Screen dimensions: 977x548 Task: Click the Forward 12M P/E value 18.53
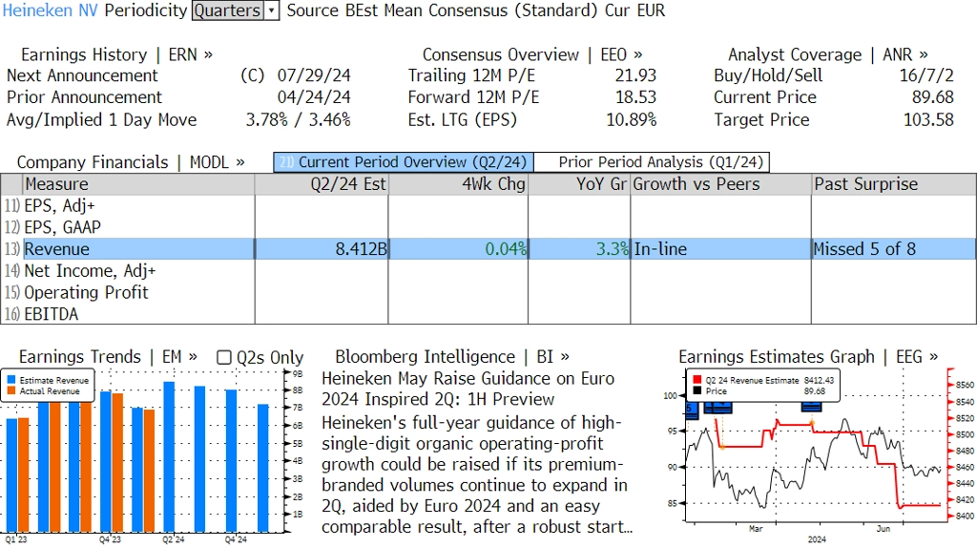635,97
